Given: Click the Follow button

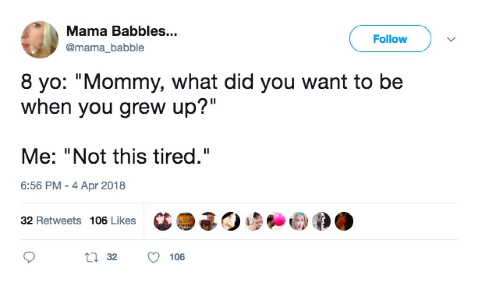Looking at the screenshot, I should coord(390,39).
